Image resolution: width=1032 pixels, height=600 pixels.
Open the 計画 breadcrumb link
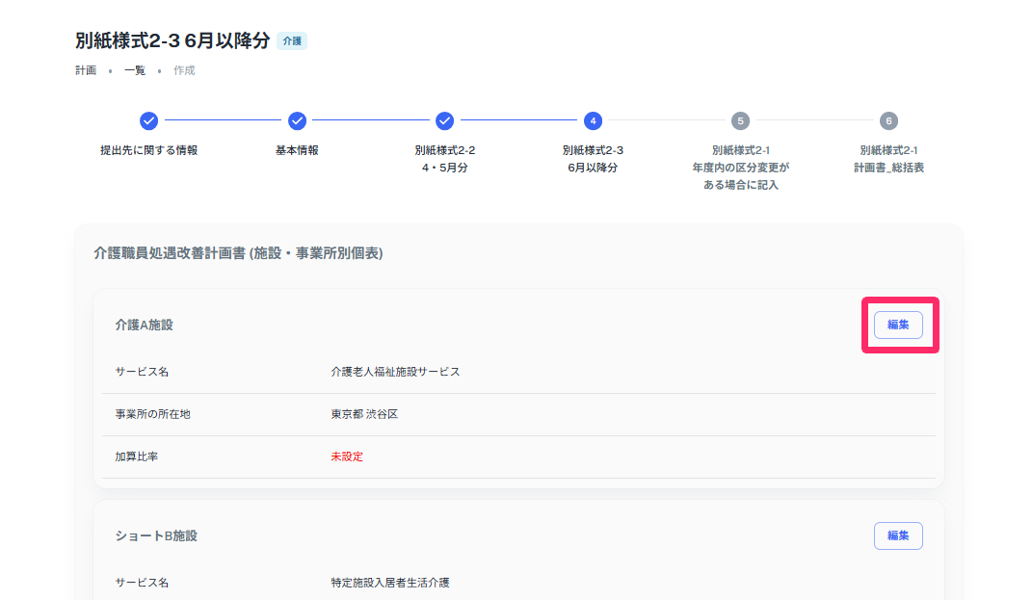click(86, 70)
